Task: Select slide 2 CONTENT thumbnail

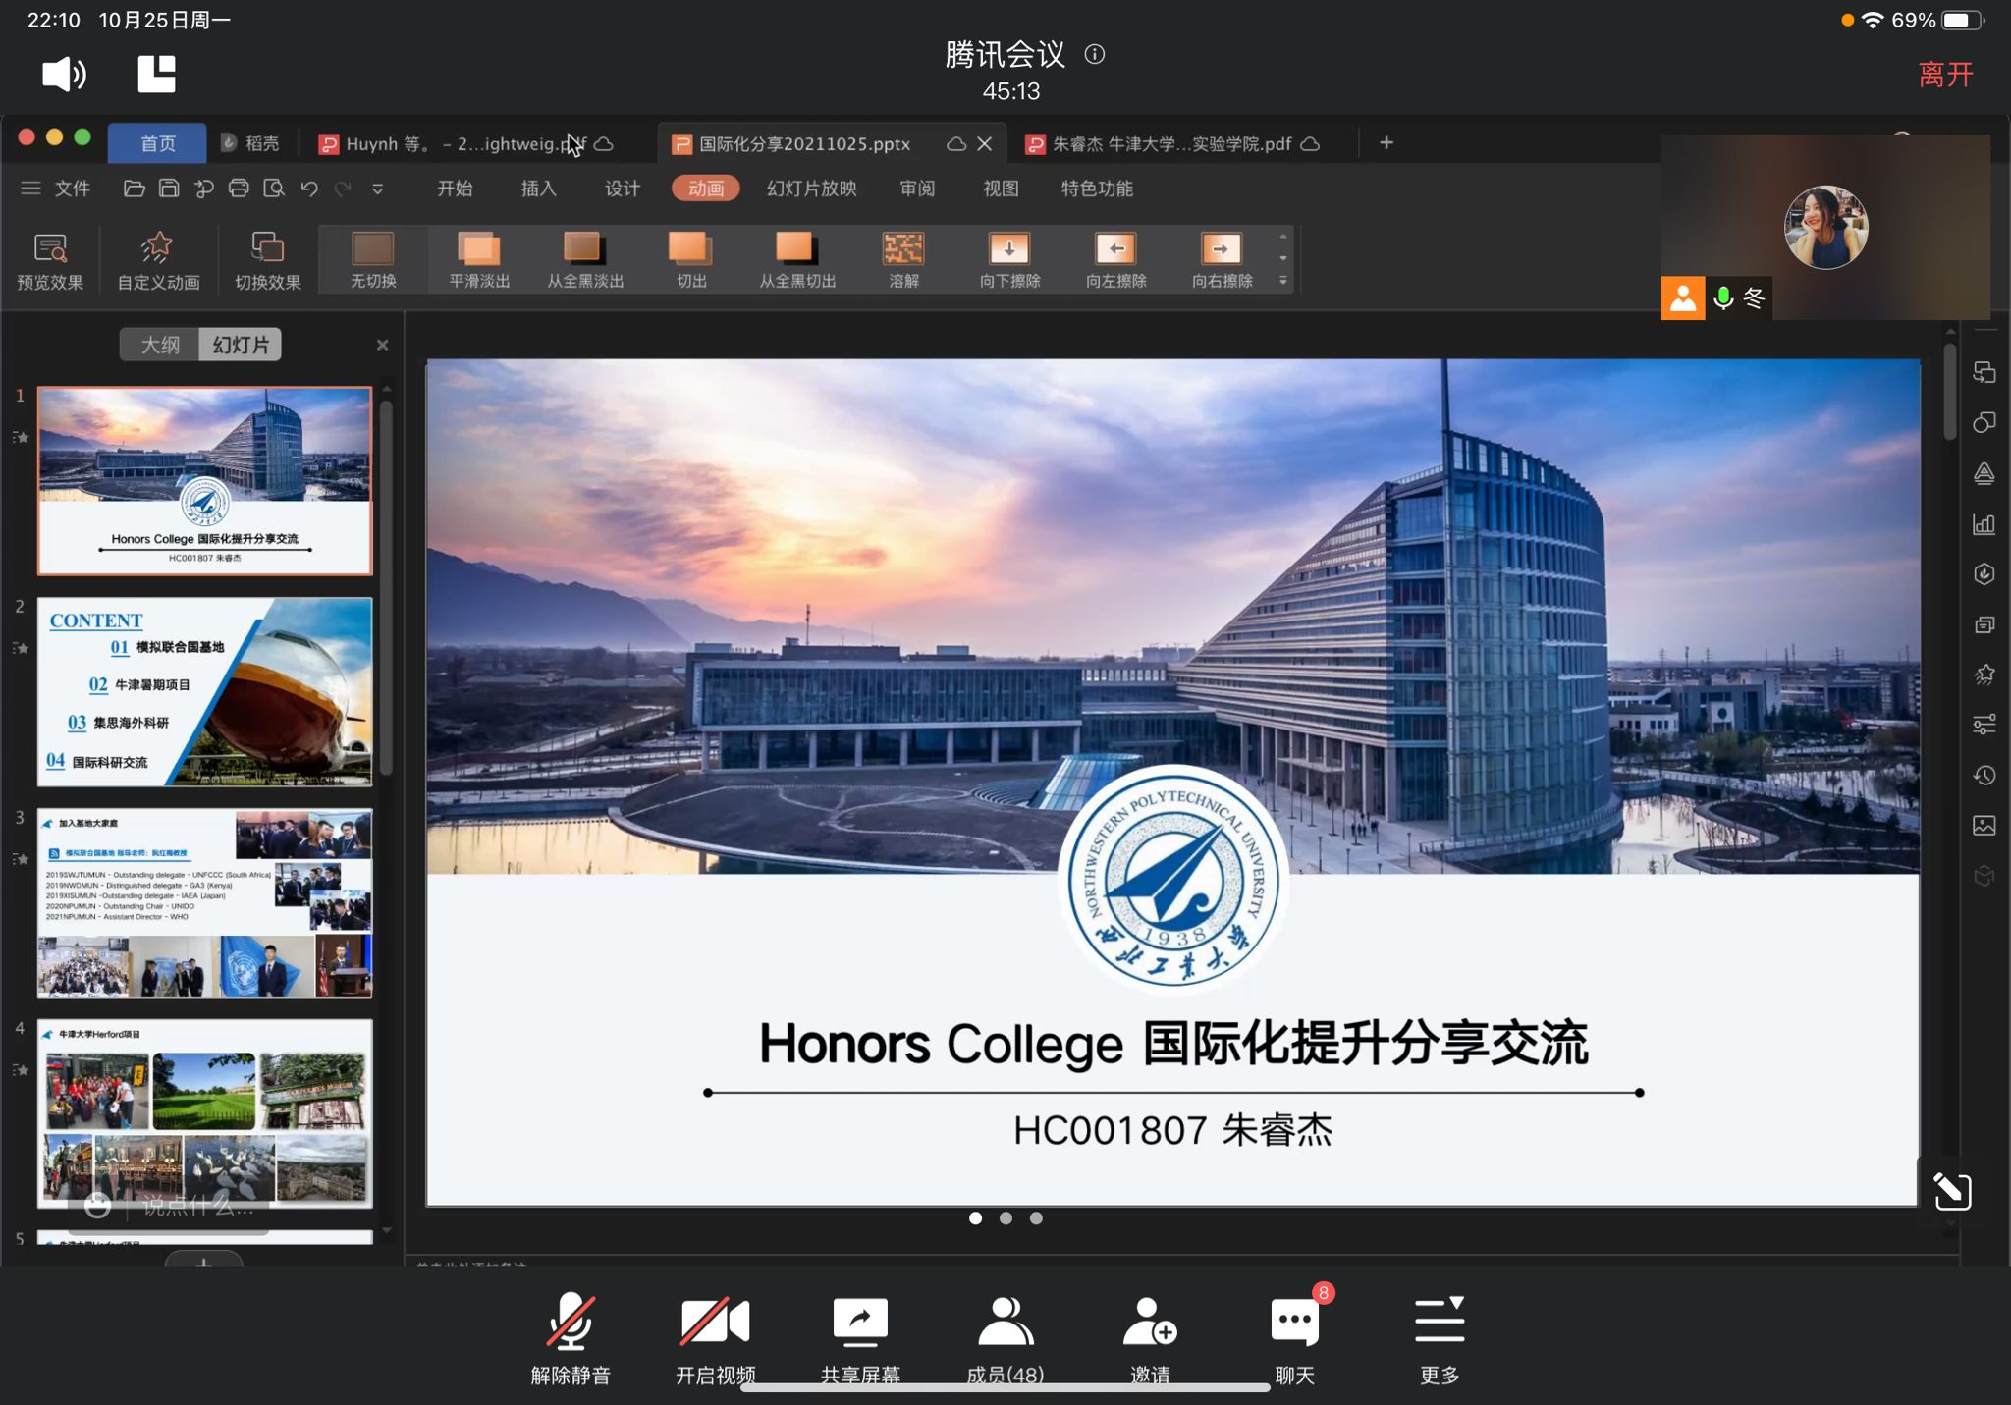Action: [x=204, y=691]
